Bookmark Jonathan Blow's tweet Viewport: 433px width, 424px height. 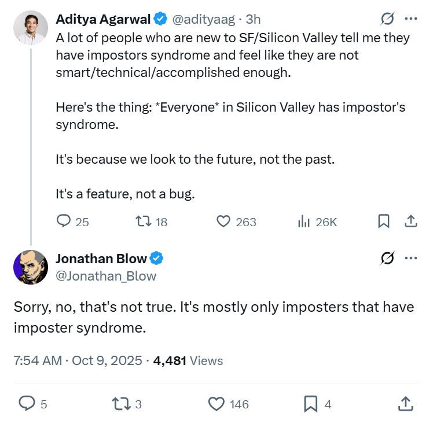(x=311, y=404)
